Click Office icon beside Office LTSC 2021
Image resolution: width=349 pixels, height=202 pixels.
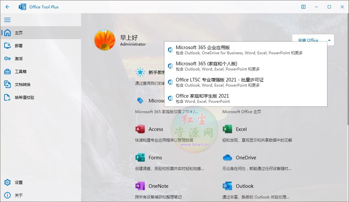pyautogui.click(x=170, y=82)
